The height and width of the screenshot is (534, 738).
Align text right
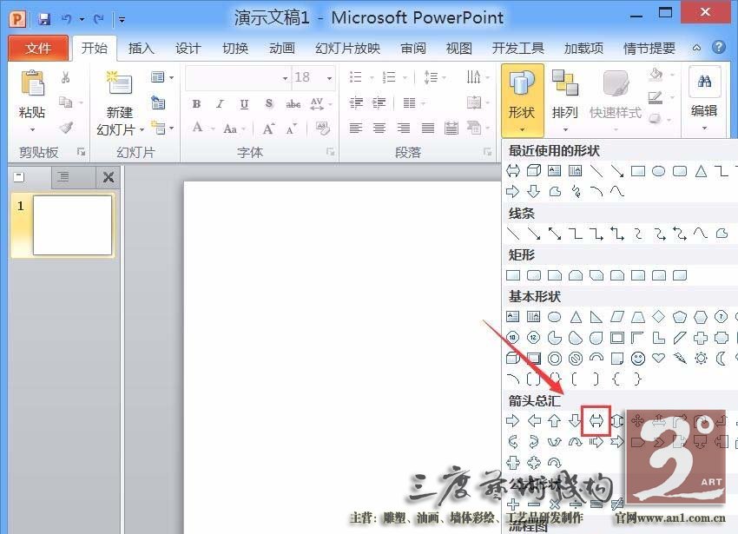coord(404,129)
